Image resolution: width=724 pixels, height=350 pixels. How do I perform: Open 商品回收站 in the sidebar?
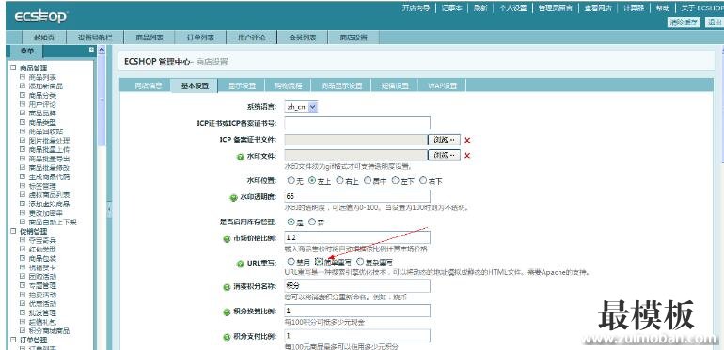(x=46, y=131)
